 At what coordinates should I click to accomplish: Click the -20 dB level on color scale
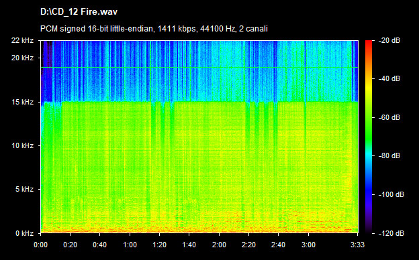(x=389, y=40)
